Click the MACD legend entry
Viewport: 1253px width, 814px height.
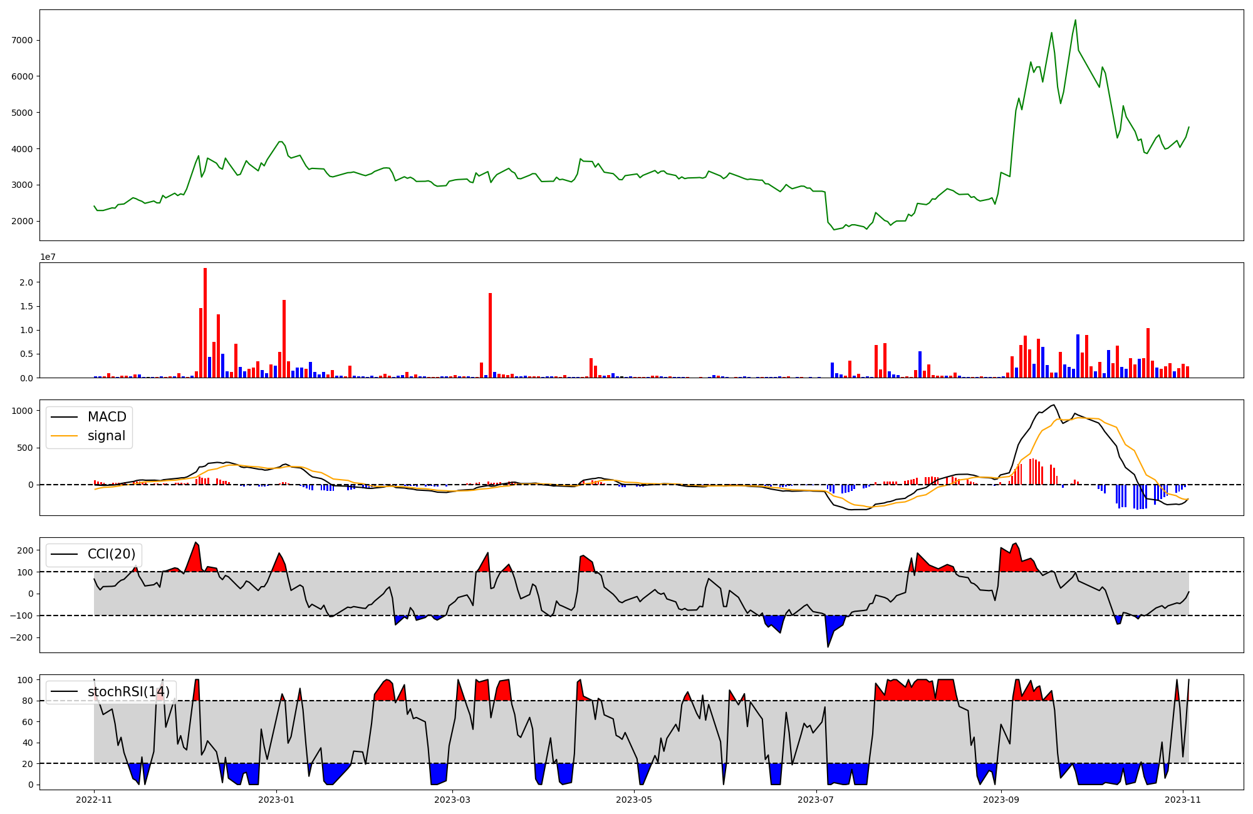[107, 417]
